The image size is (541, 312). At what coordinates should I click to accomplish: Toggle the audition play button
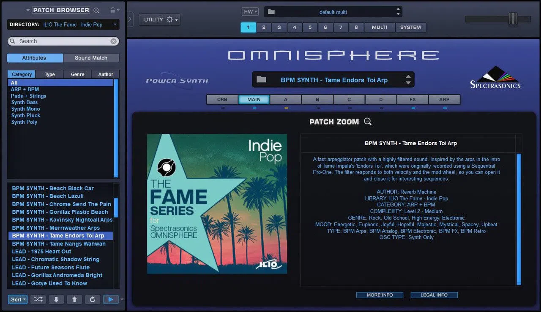click(x=111, y=299)
